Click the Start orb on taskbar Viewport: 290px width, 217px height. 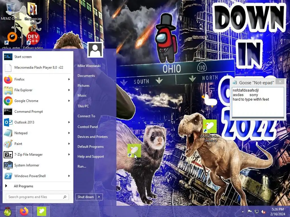pos(7,211)
